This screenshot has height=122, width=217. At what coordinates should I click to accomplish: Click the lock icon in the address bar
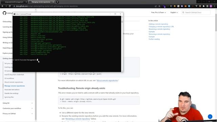tap(14, 6)
